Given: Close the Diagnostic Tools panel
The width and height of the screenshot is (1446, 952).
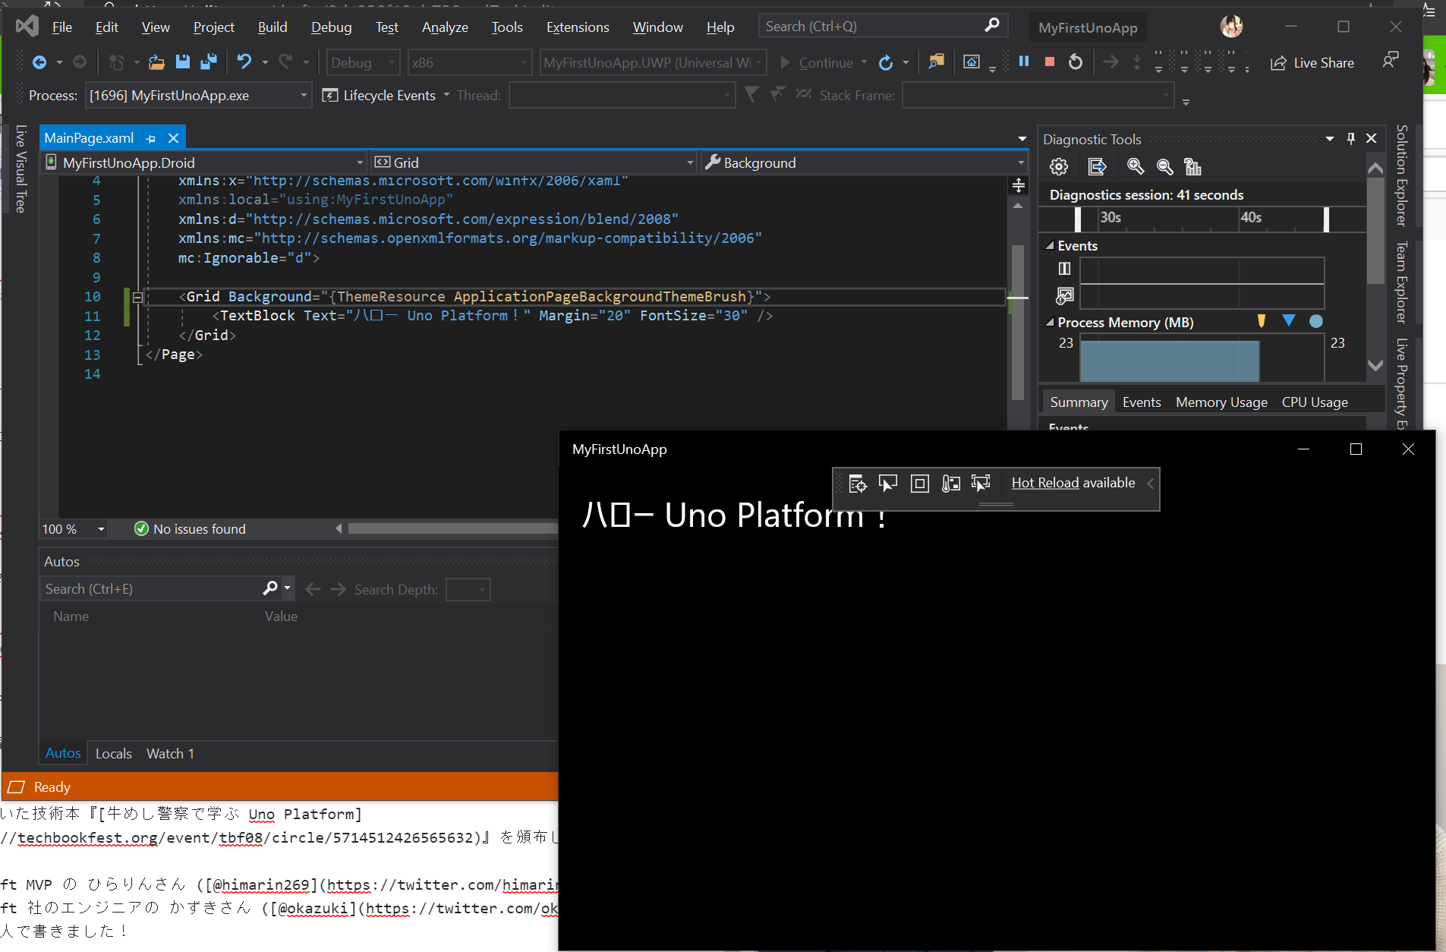Looking at the screenshot, I should 1371,138.
